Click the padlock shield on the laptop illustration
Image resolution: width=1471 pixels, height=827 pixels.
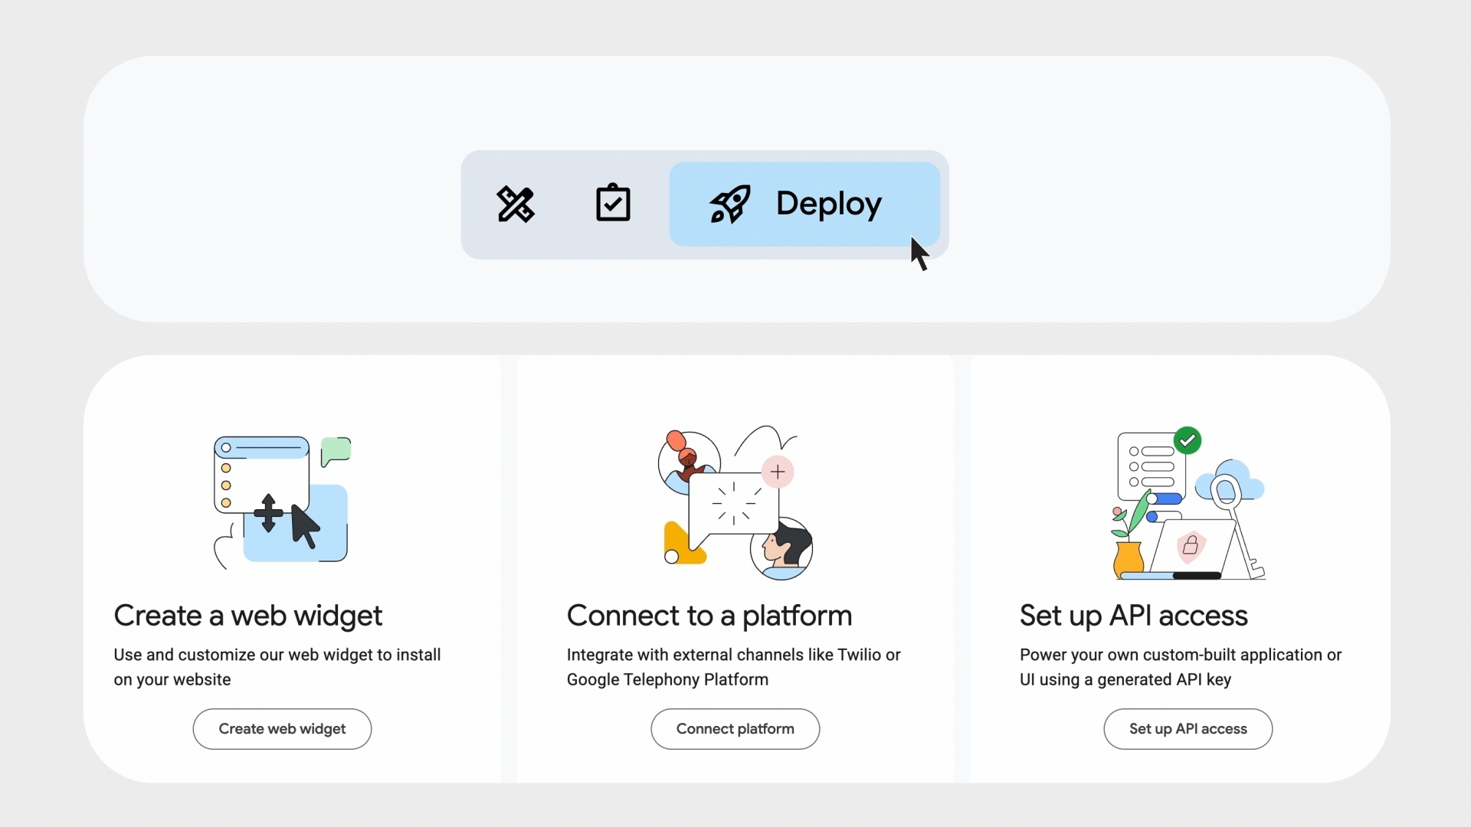(1191, 545)
